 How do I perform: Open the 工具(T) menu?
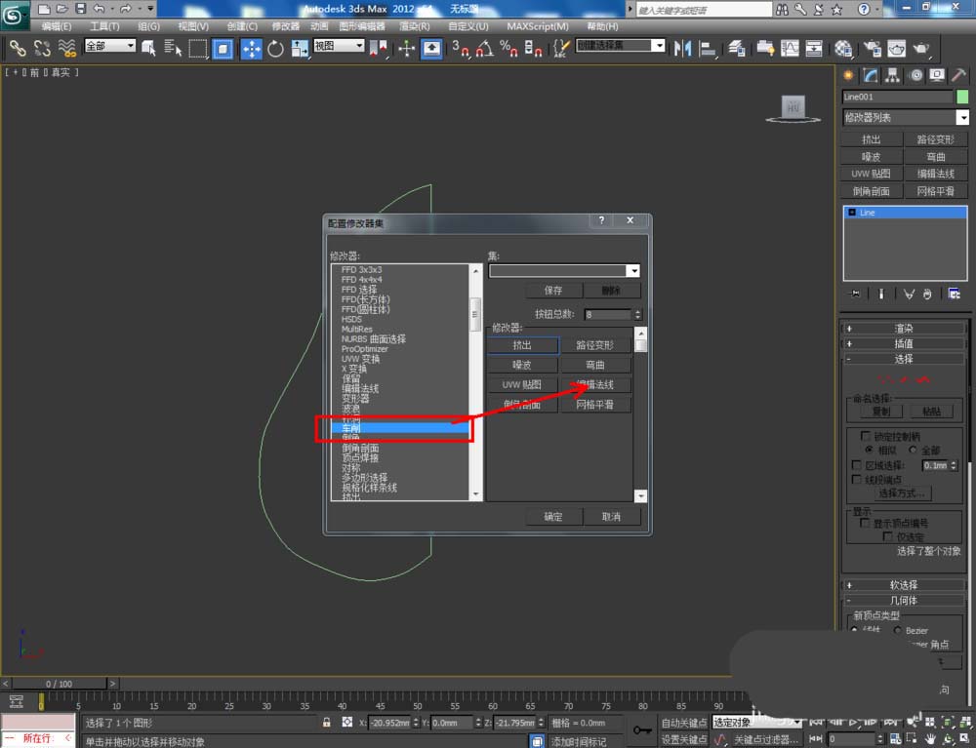point(104,26)
